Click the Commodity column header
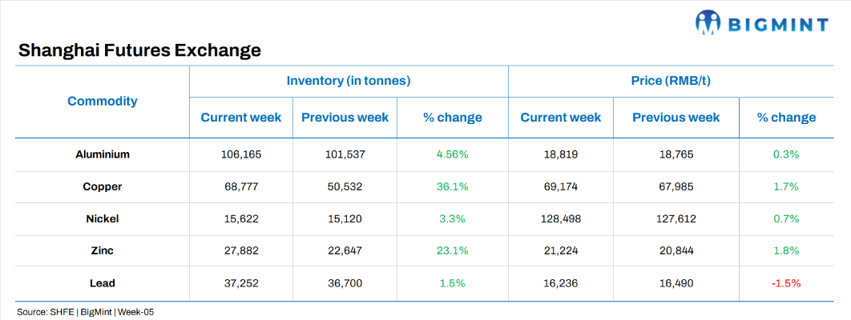 (x=102, y=101)
